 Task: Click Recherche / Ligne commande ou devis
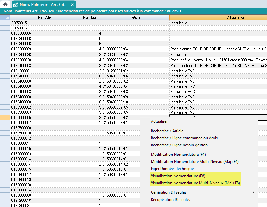point(184,138)
